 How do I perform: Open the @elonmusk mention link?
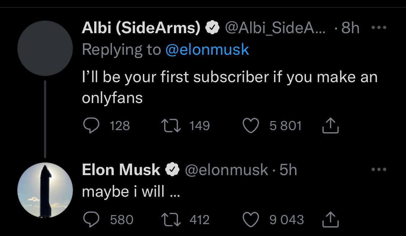pyautogui.click(x=207, y=49)
